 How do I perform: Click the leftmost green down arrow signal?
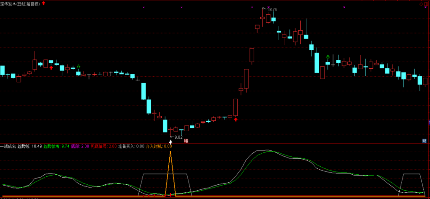tap(79, 66)
